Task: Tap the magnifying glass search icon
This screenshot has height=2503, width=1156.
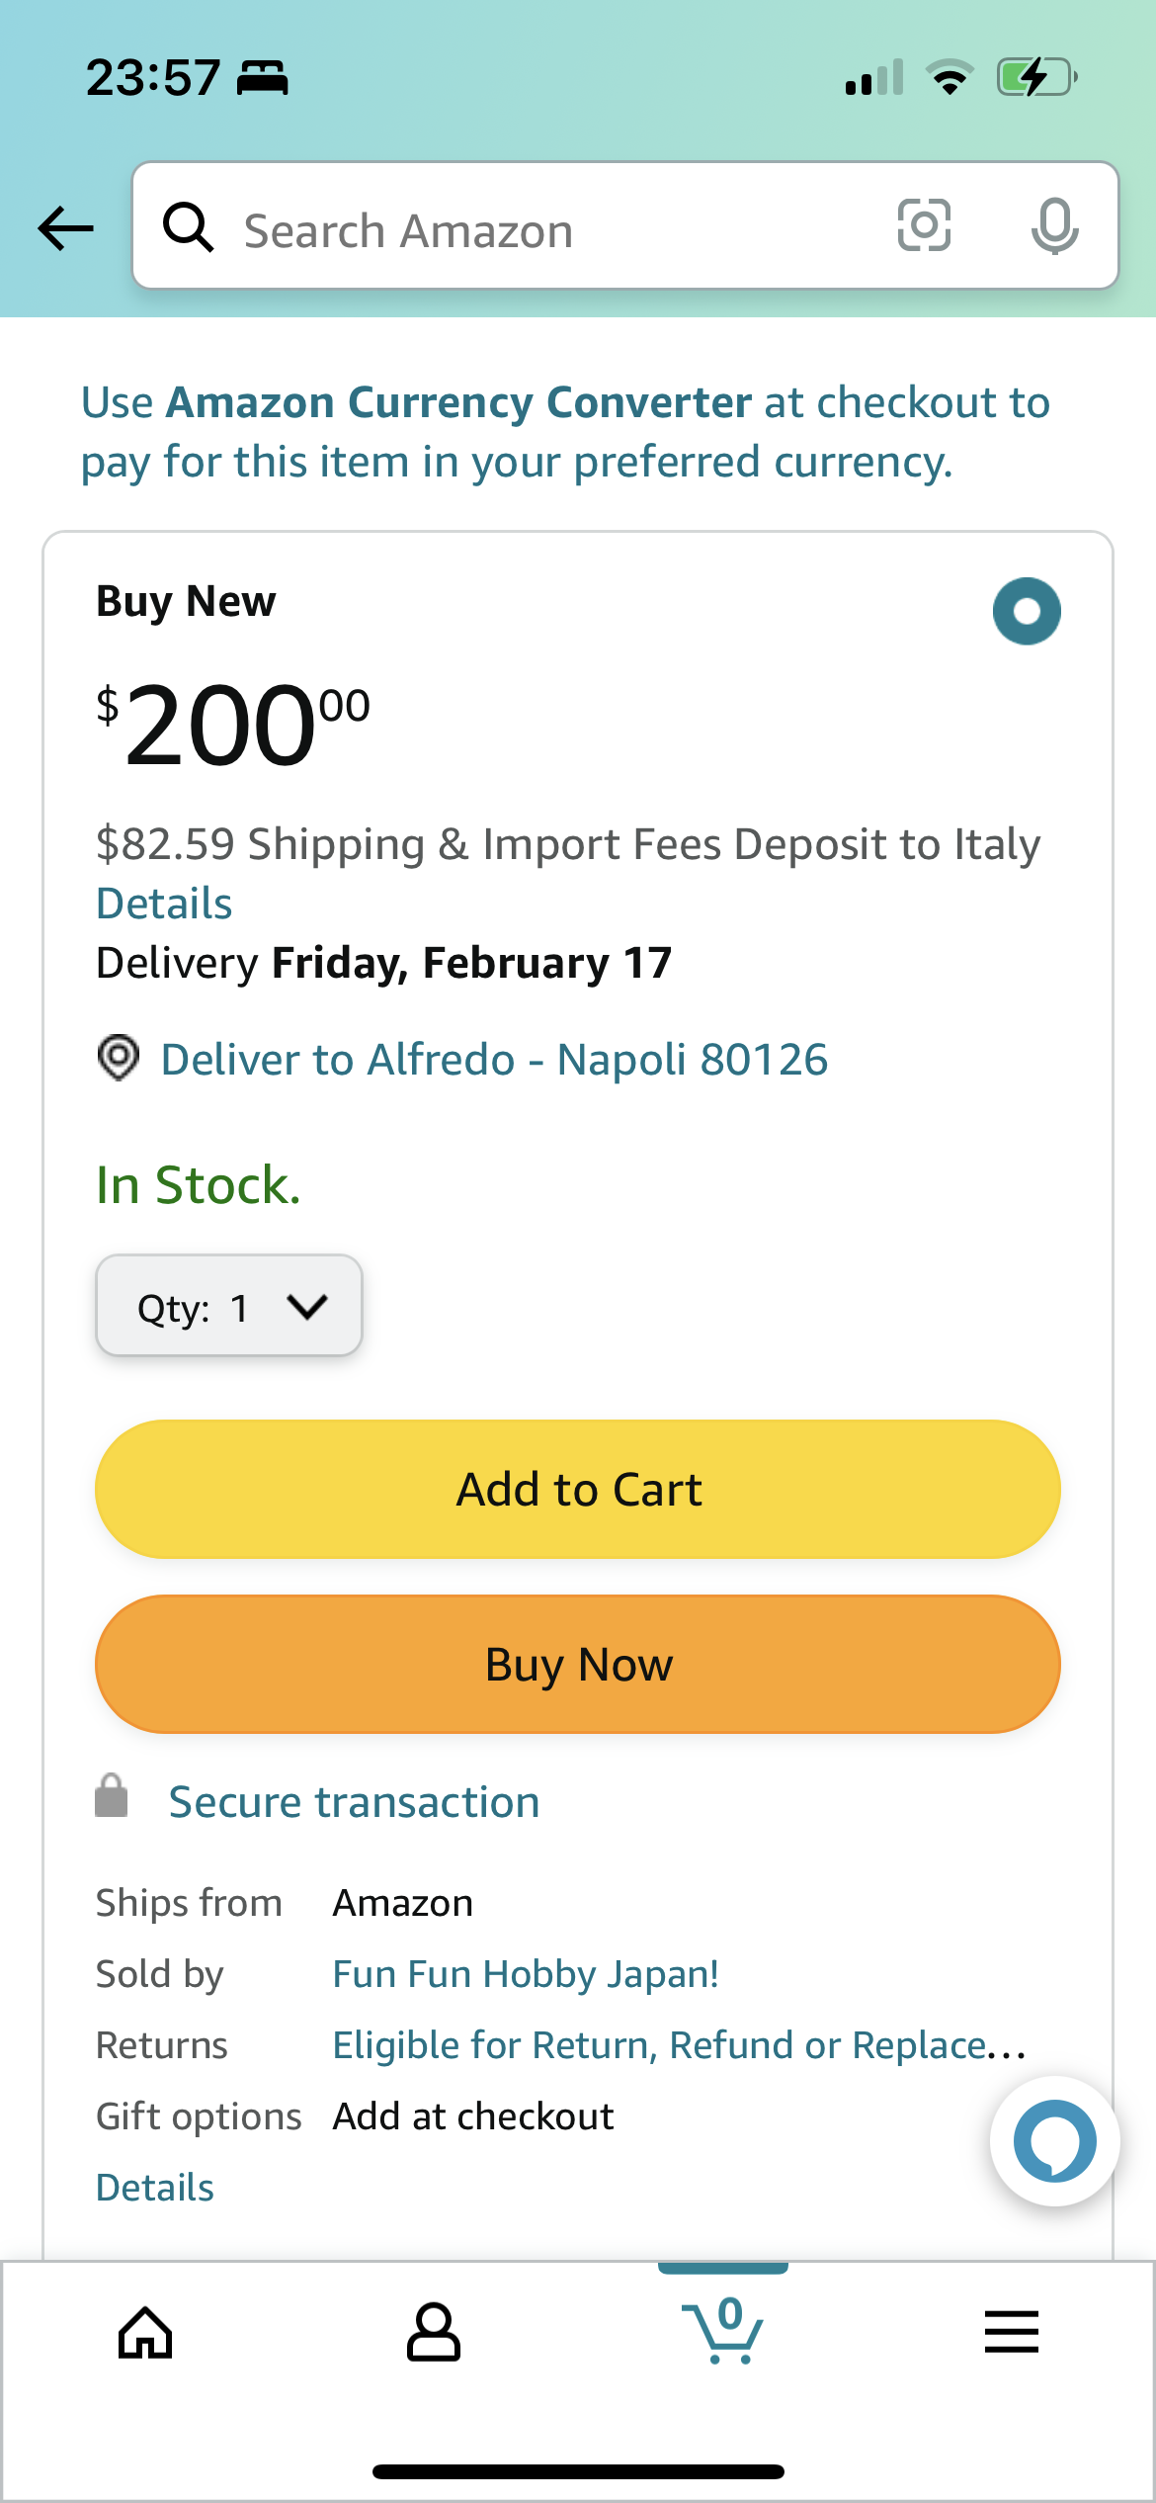Action: tap(188, 227)
